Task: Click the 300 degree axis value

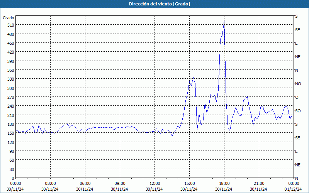Action: pyautogui.click(x=11, y=88)
